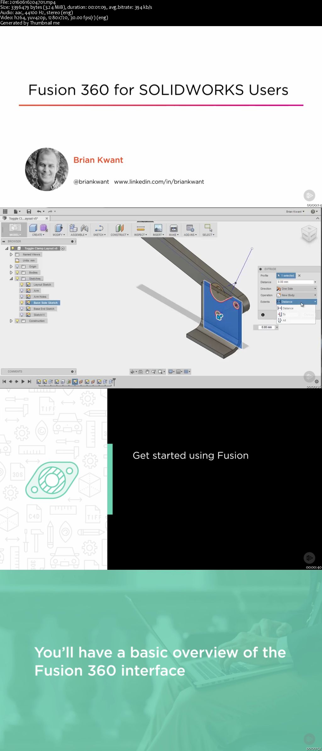
Task: Hide the Bodies folder light bulb
Action: click(x=17, y=272)
